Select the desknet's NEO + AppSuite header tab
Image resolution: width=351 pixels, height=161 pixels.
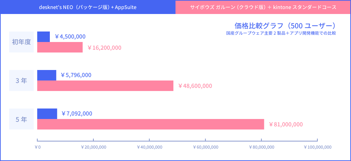click(x=88, y=7)
